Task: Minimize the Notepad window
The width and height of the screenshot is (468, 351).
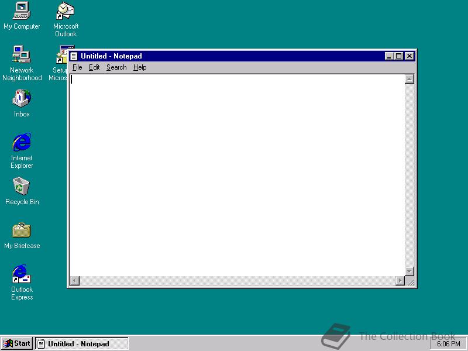Action: point(389,56)
